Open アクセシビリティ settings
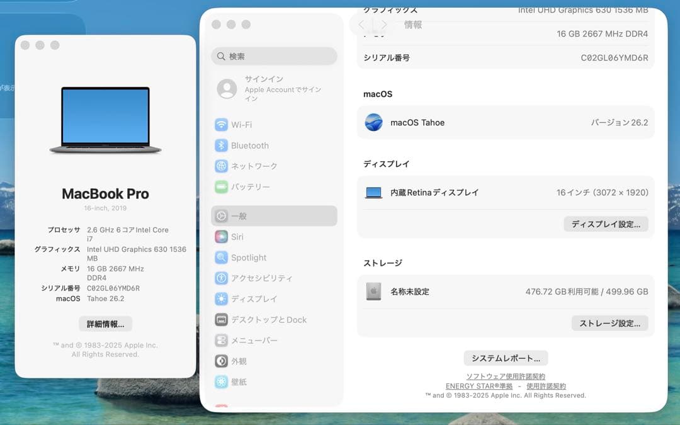Viewport: 680px width, 425px height. tap(258, 278)
